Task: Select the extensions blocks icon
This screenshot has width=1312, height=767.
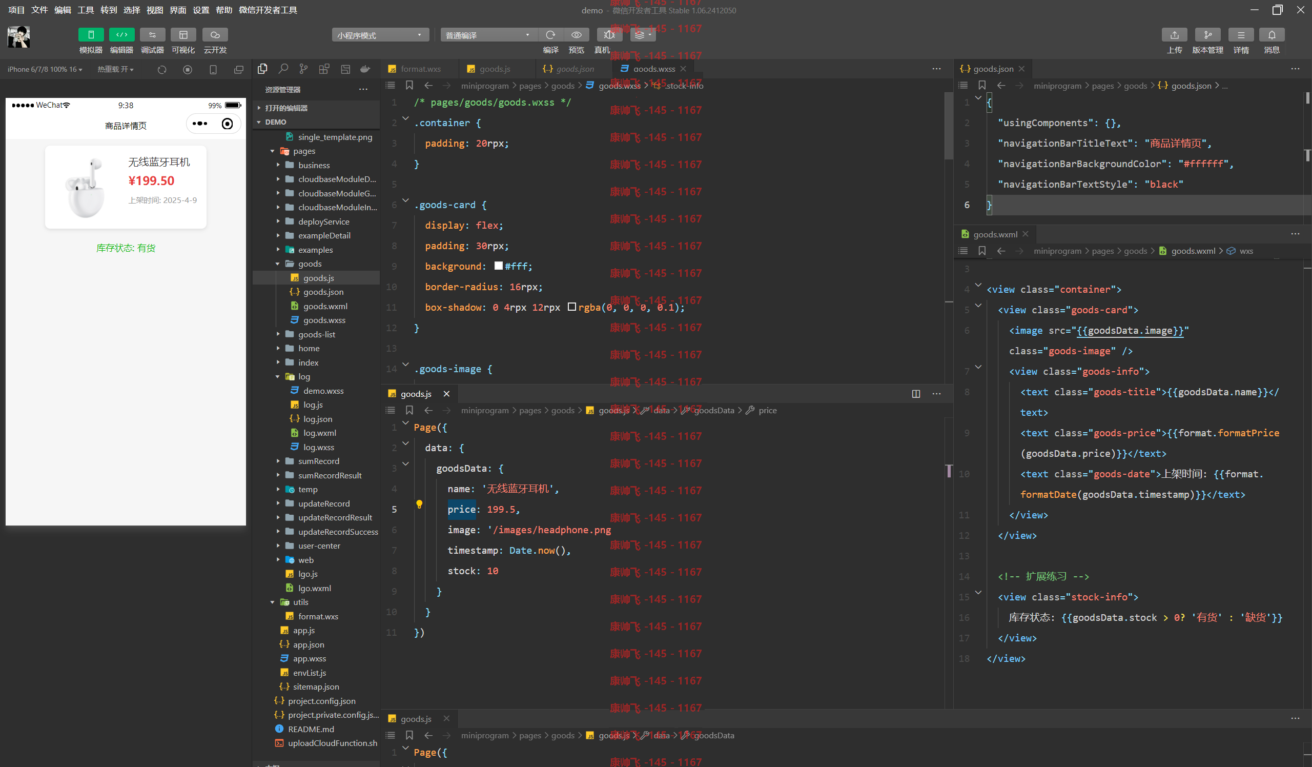Action: (324, 69)
